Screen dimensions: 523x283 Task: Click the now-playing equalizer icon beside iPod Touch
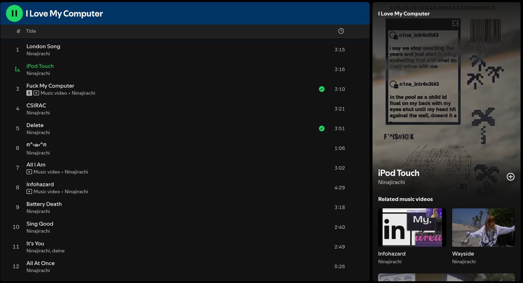(17, 69)
